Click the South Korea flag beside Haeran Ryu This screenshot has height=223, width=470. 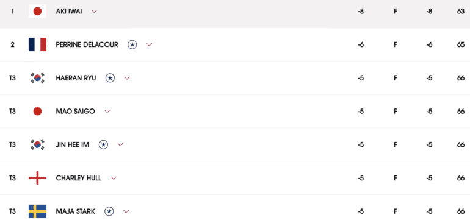(x=37, y=78)
